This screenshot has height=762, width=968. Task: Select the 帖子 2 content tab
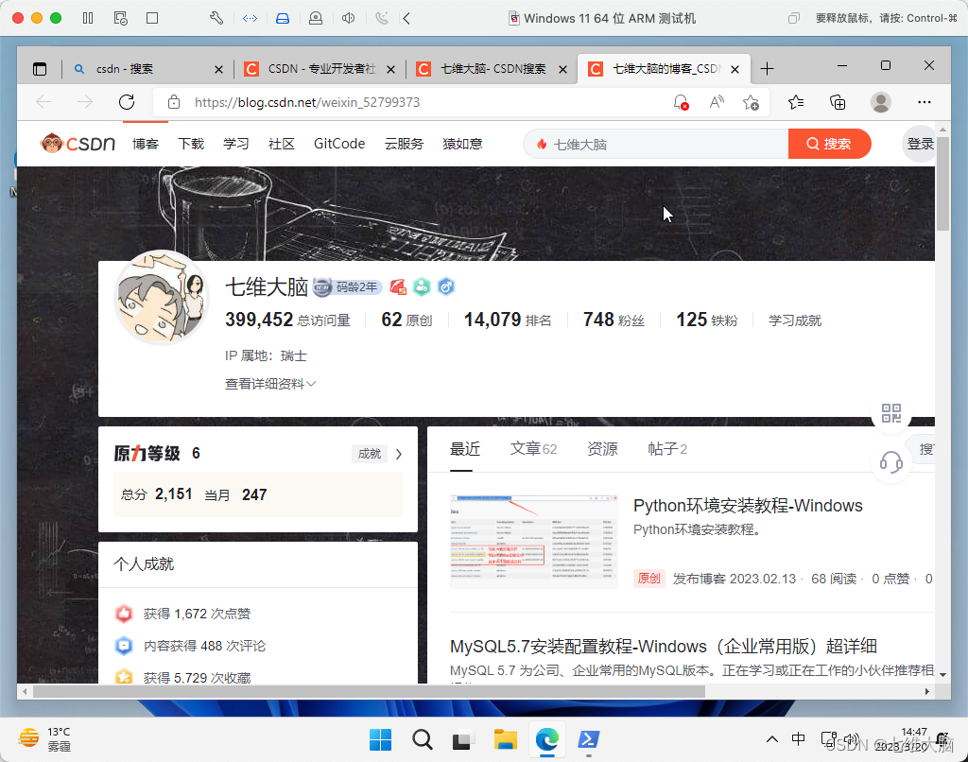click(x=667, y=449)
